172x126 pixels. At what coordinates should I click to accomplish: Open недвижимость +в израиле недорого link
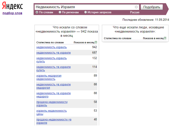[53, 95]
